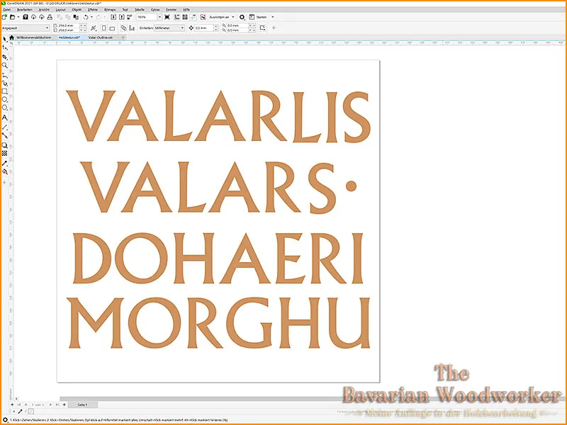
Task: Expand the 'Starten' launcher dropdown
Action: 273,17
